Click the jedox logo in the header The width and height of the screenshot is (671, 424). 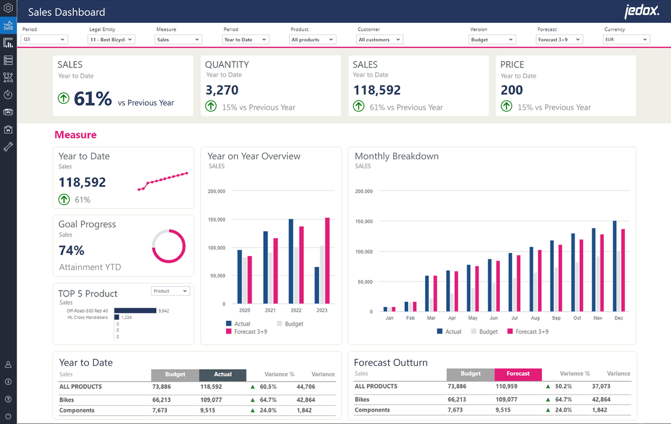[642, 10]
